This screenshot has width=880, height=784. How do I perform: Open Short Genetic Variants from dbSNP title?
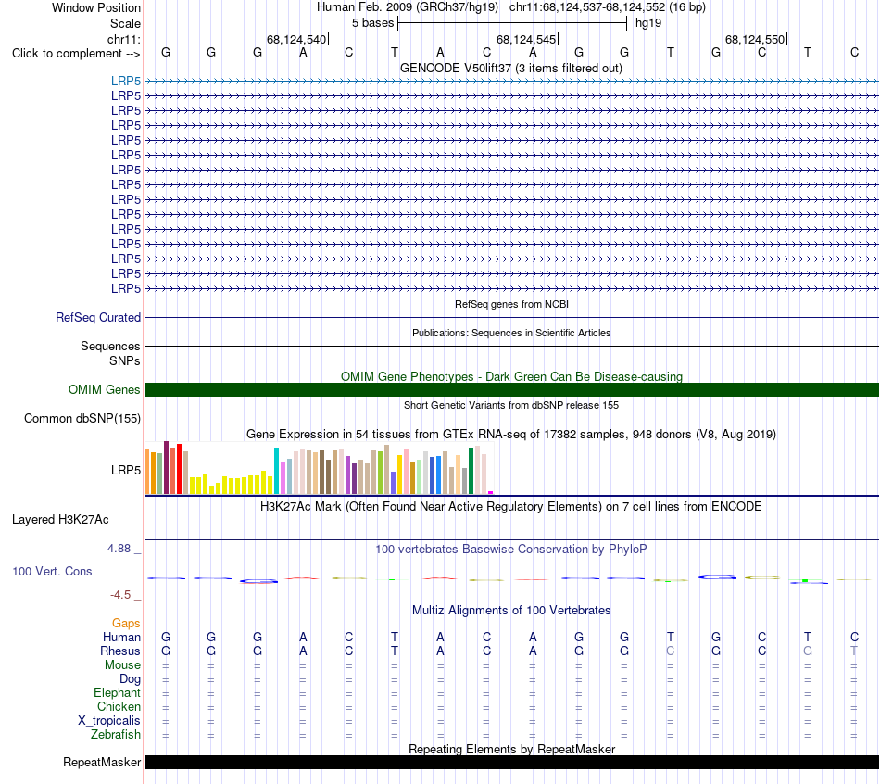tap(511, 405)
